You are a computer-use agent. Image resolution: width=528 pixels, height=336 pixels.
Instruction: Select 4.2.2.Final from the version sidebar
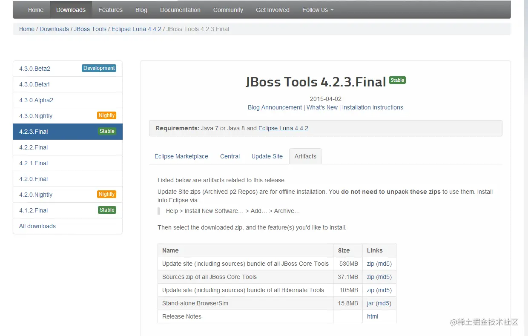[x=33, y=147]
